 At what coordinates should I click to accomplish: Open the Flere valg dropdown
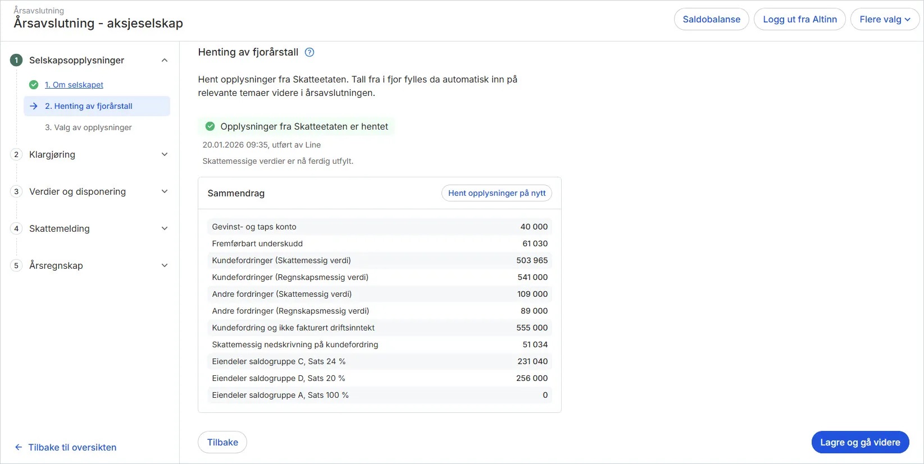(885, 19)
